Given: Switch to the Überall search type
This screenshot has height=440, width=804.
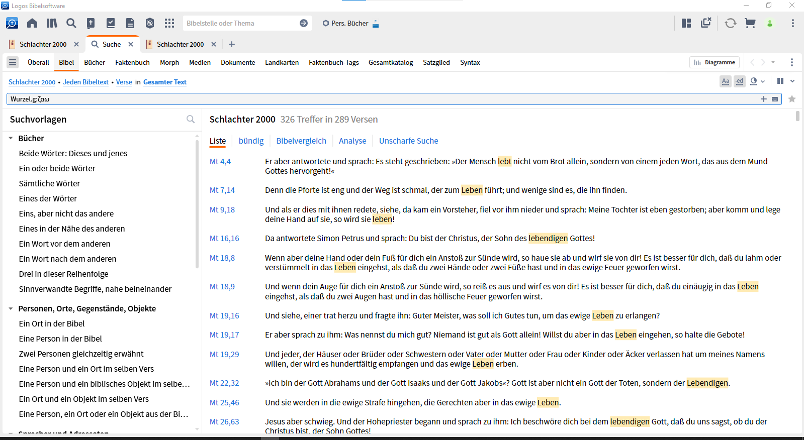Looking at the screenshot, I should [x=38, y=62].
